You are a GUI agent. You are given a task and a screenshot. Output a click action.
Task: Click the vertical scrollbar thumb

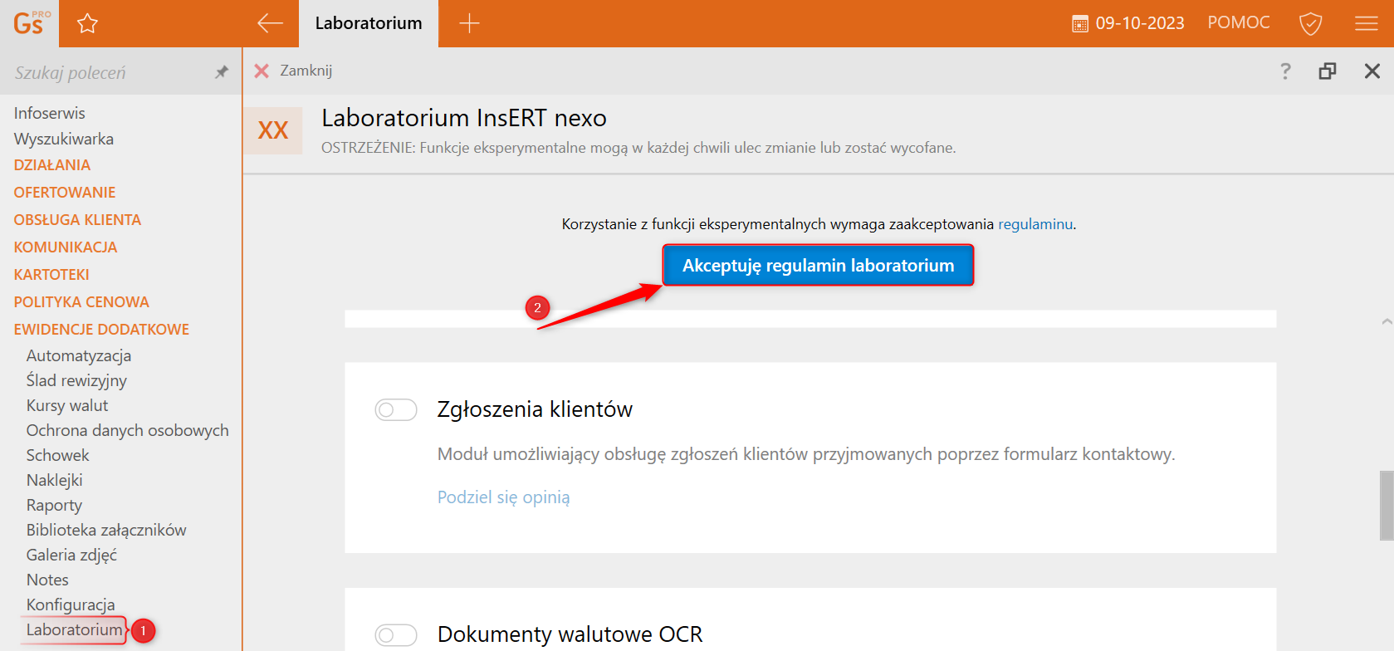point(1386,505)
